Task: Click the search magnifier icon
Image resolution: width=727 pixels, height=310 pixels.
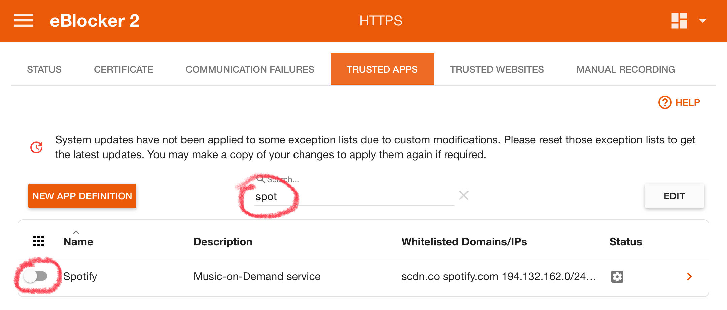Action: coord(261,179)
